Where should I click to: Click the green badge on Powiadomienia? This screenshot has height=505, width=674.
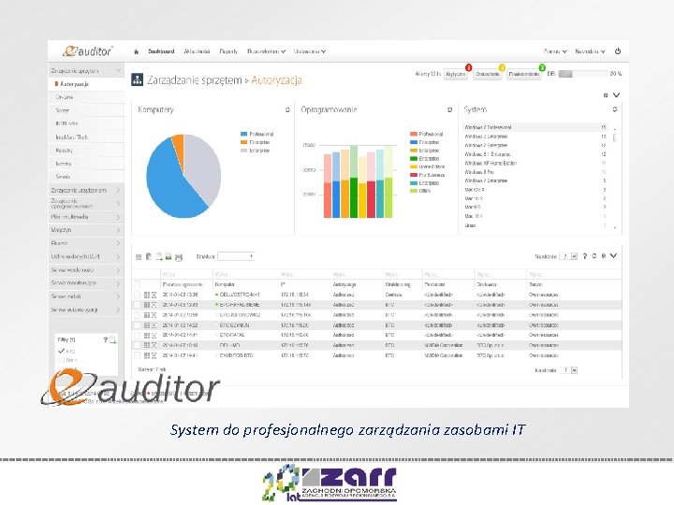click(x=542, y=67)
